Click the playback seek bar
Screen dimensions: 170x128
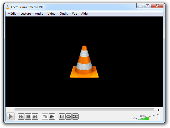(84, 110)
